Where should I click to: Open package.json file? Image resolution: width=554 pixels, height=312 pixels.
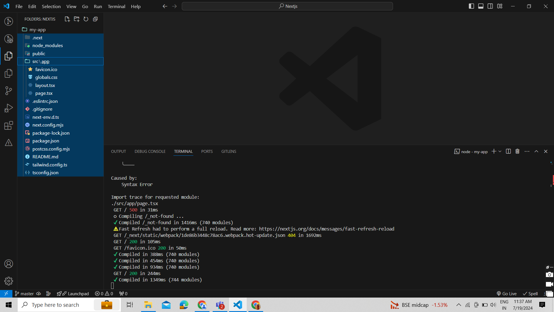point(60,141)
